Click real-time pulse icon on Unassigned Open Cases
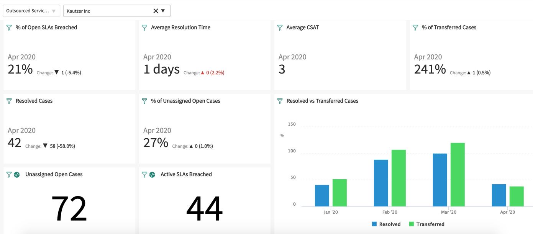This screenshot has width=533, height=234. pyautogui.click(x=17, y=175)
